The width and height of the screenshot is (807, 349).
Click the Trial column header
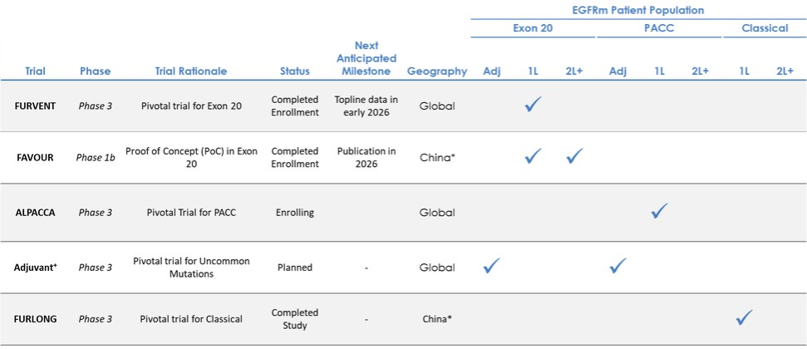[36, 71]
